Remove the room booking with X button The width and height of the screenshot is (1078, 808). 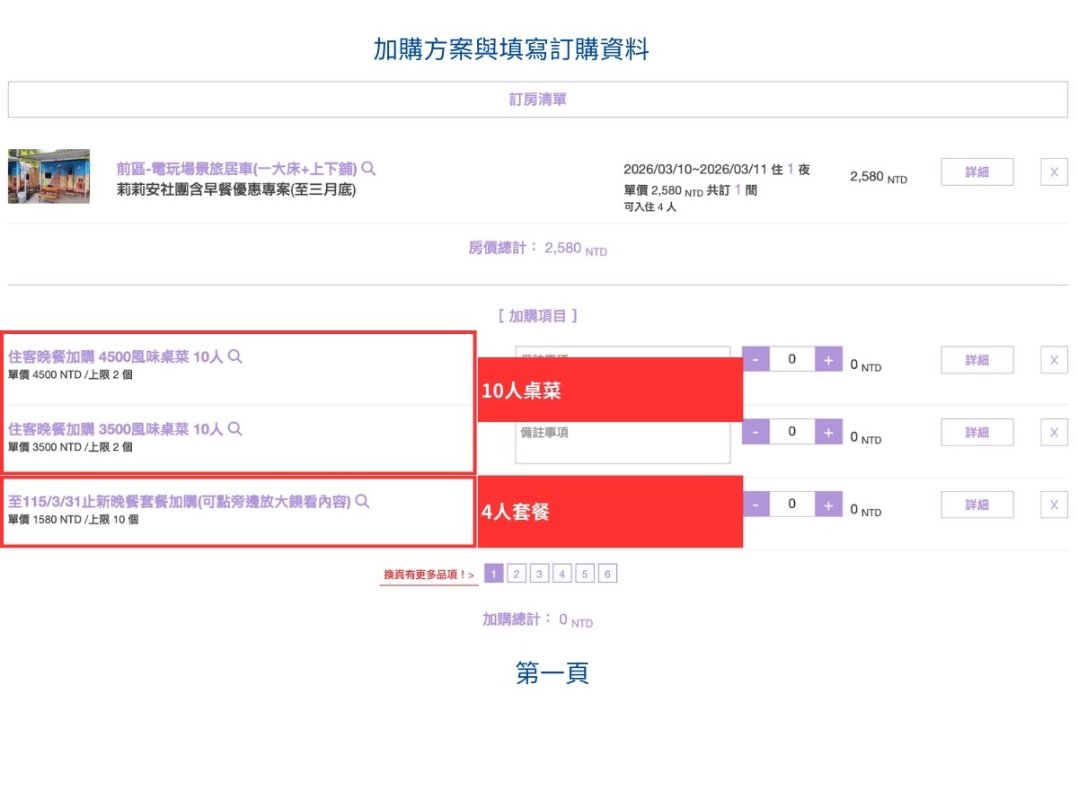coord(1054,171)
